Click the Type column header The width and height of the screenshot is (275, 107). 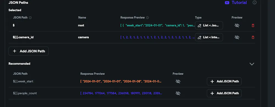(x=198, y=18)
